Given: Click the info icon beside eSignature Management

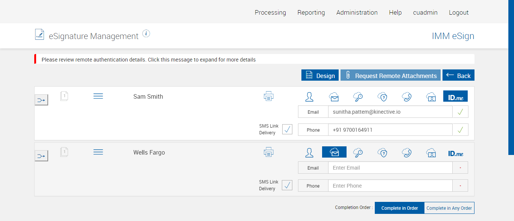Looking at the screenshot, I should pyautogui.click(x=146, y=34).
